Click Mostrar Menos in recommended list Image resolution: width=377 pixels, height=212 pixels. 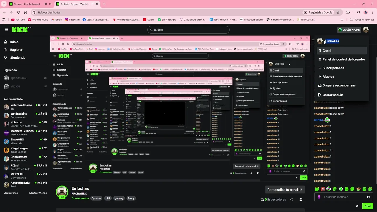[38, 193]
